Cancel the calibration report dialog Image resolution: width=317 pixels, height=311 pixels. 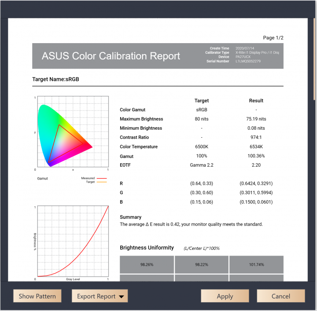[281, 296]
